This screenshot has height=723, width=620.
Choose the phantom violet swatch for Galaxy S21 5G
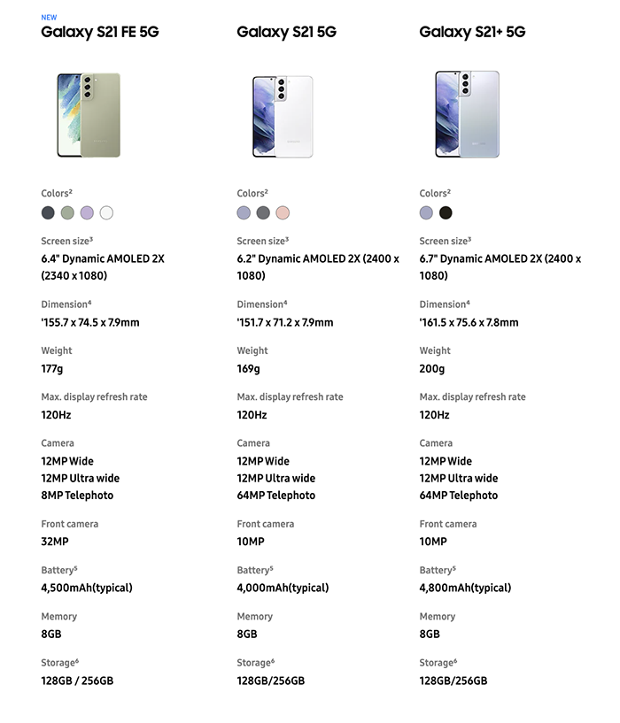click(244, 212)
